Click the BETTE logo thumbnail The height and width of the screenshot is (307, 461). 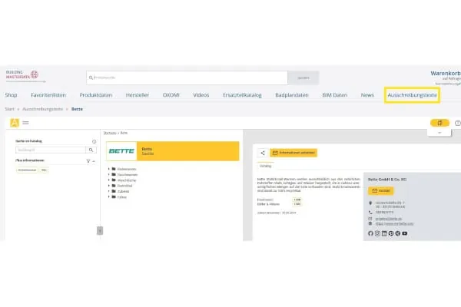click(x=121, y=151)
